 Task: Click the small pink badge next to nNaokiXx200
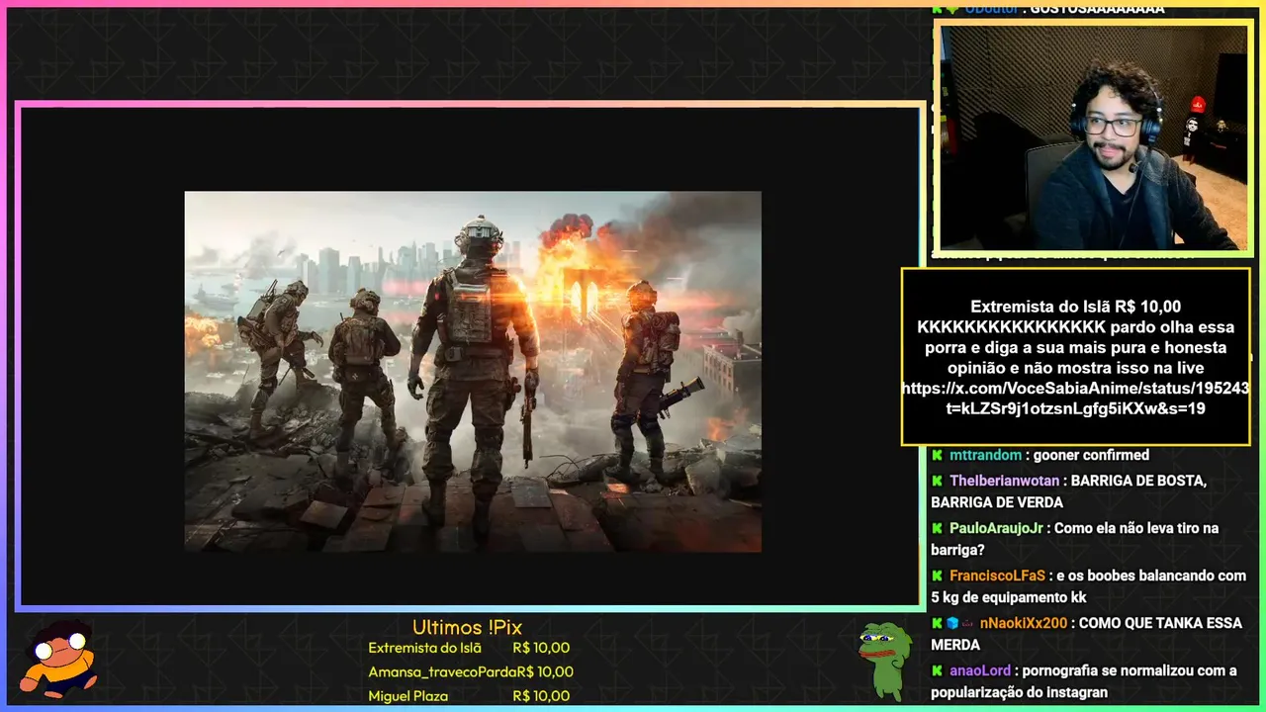pos(968,623)
